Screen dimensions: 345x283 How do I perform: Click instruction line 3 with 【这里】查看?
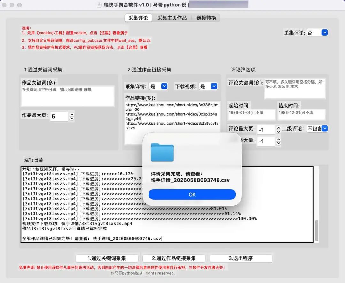(84, 47)
